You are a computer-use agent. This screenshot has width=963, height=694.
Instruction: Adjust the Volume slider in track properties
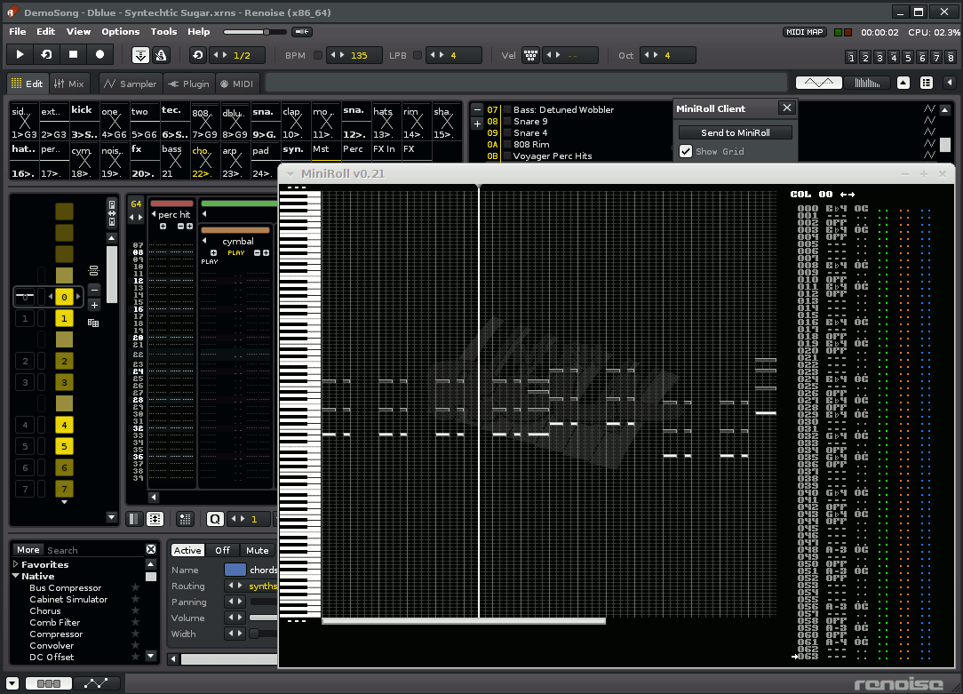coord(263,618)
